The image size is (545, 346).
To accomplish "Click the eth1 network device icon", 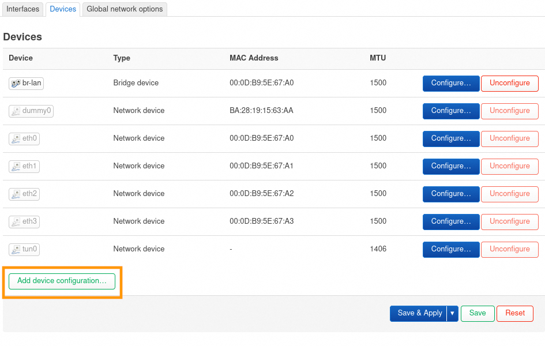I will 16,166.
